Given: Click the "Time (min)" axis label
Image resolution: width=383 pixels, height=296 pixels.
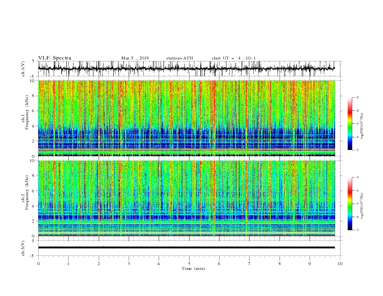Looking at the screenshot, I should pyautogui.click(x=193, y=268).
